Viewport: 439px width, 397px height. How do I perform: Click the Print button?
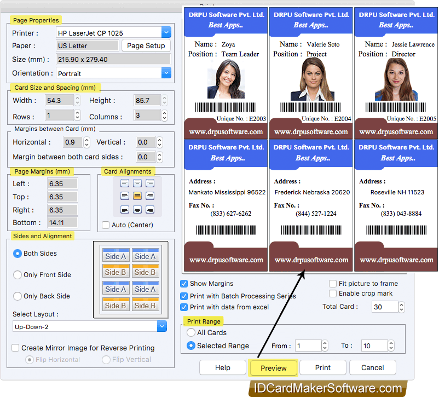coord(323,367)
